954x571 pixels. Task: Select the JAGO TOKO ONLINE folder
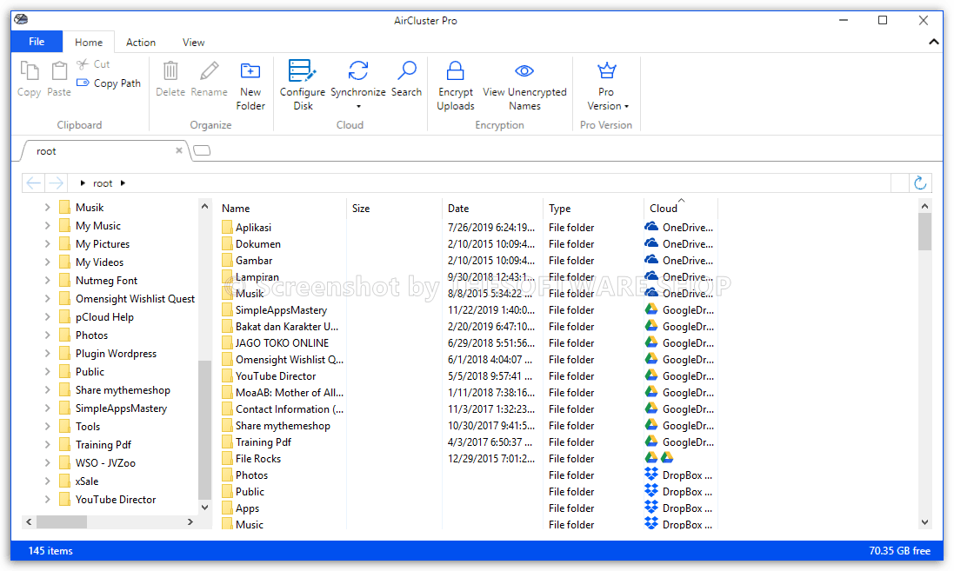click(x=282, y=343)
